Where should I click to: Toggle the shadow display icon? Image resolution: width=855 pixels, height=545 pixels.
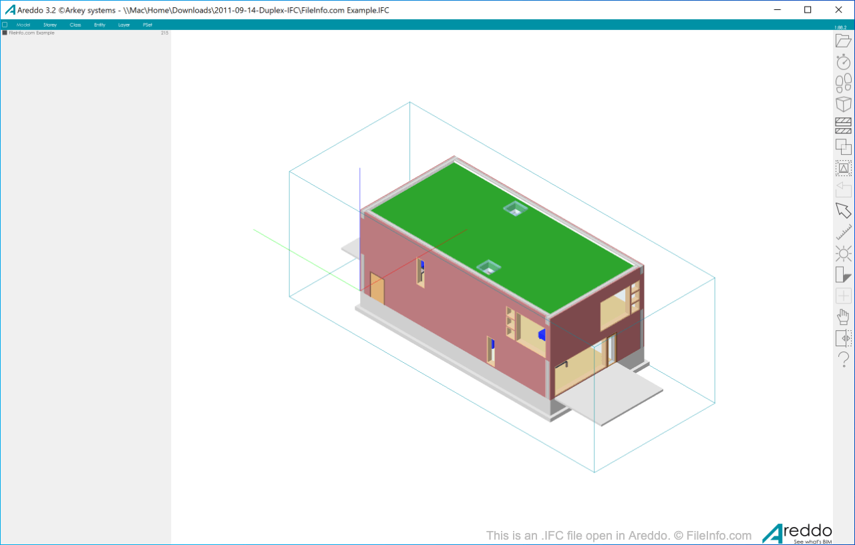tap(843, 274)
